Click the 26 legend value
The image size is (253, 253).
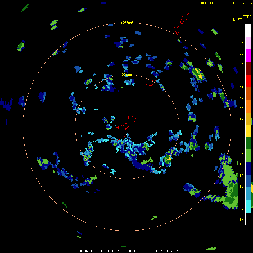click(x=241, y=142)
